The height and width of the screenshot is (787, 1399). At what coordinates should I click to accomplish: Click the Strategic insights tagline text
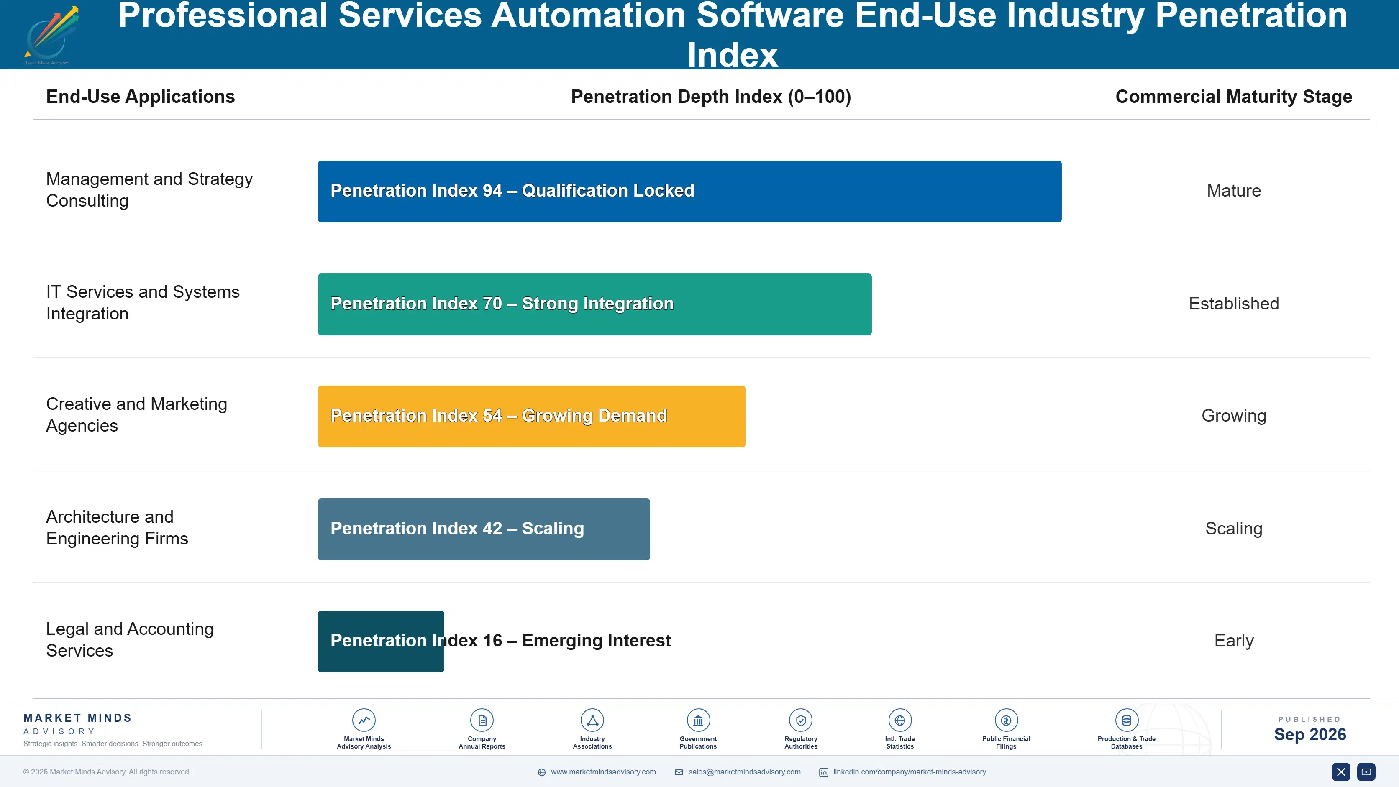tap(113, 744)
